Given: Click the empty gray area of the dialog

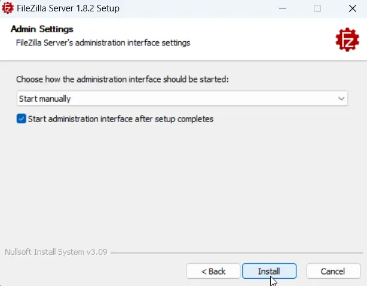Looking at the screenshot, I should tap(182, 182).
